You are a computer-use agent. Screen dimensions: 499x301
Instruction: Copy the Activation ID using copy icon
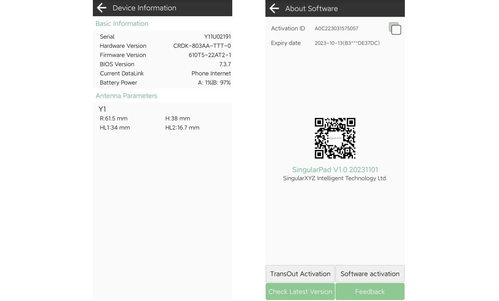pyautogui.click(x=395, y=29)
